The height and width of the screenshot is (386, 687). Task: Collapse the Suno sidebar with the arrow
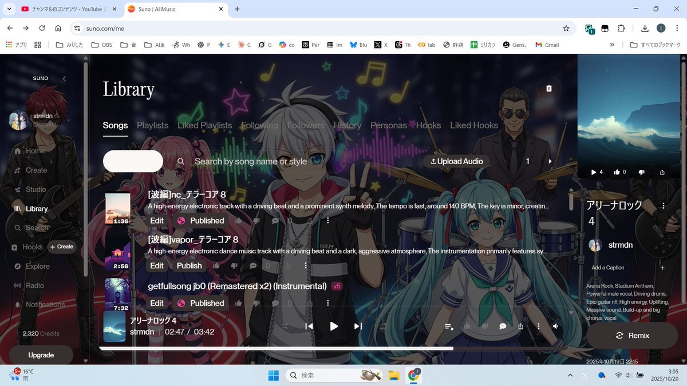tap(64, 78)
